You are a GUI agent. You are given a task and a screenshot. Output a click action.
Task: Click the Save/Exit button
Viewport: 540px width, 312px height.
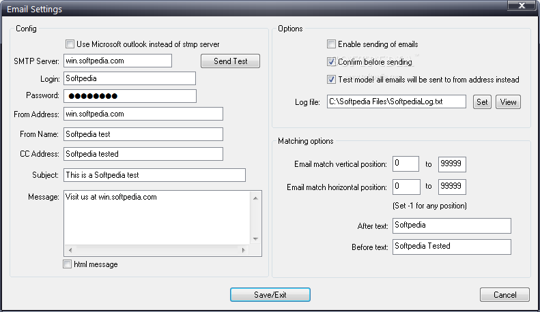(x=270, y=294)
